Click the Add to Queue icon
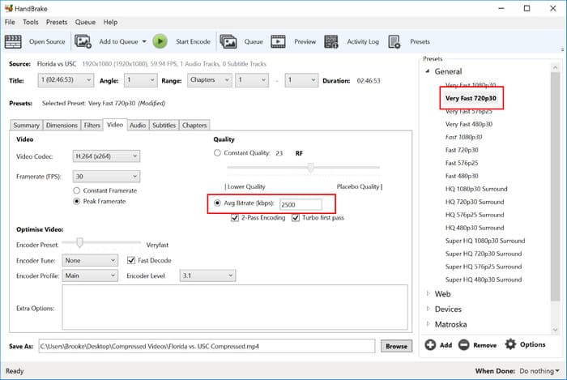Viewport: 567px width, 380px height. coord(83,41)
